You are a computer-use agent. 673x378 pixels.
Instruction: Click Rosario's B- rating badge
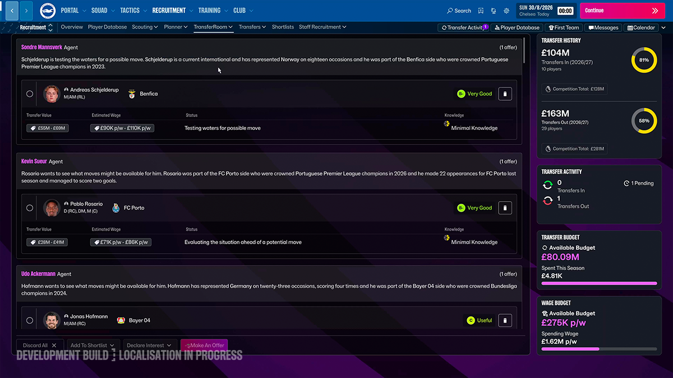tap(461, 208)
